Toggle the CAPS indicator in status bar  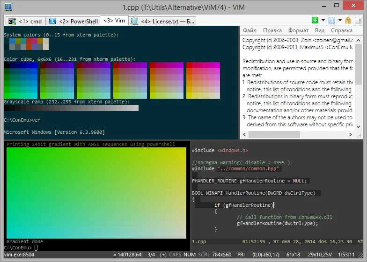pyautogui.click(x=175, y=255)
